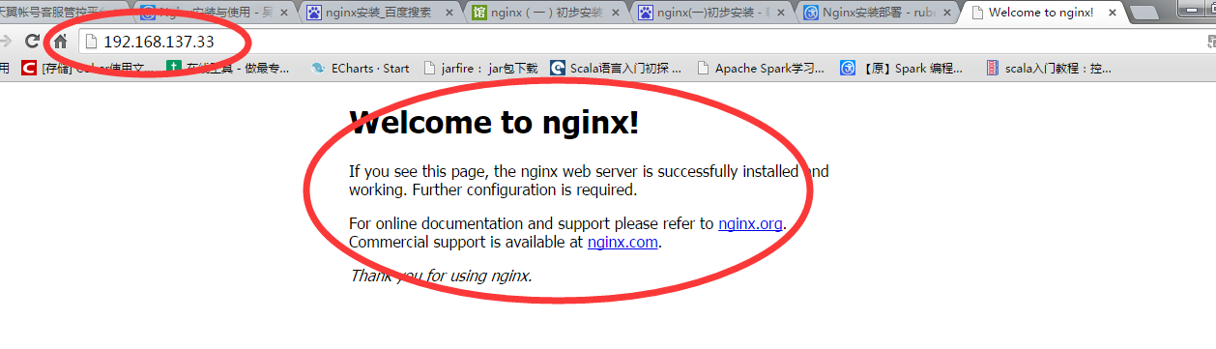Switch to the nginx（一）初步安装 tab with green icon
The image size is (1216, 349).
[546, 13]
